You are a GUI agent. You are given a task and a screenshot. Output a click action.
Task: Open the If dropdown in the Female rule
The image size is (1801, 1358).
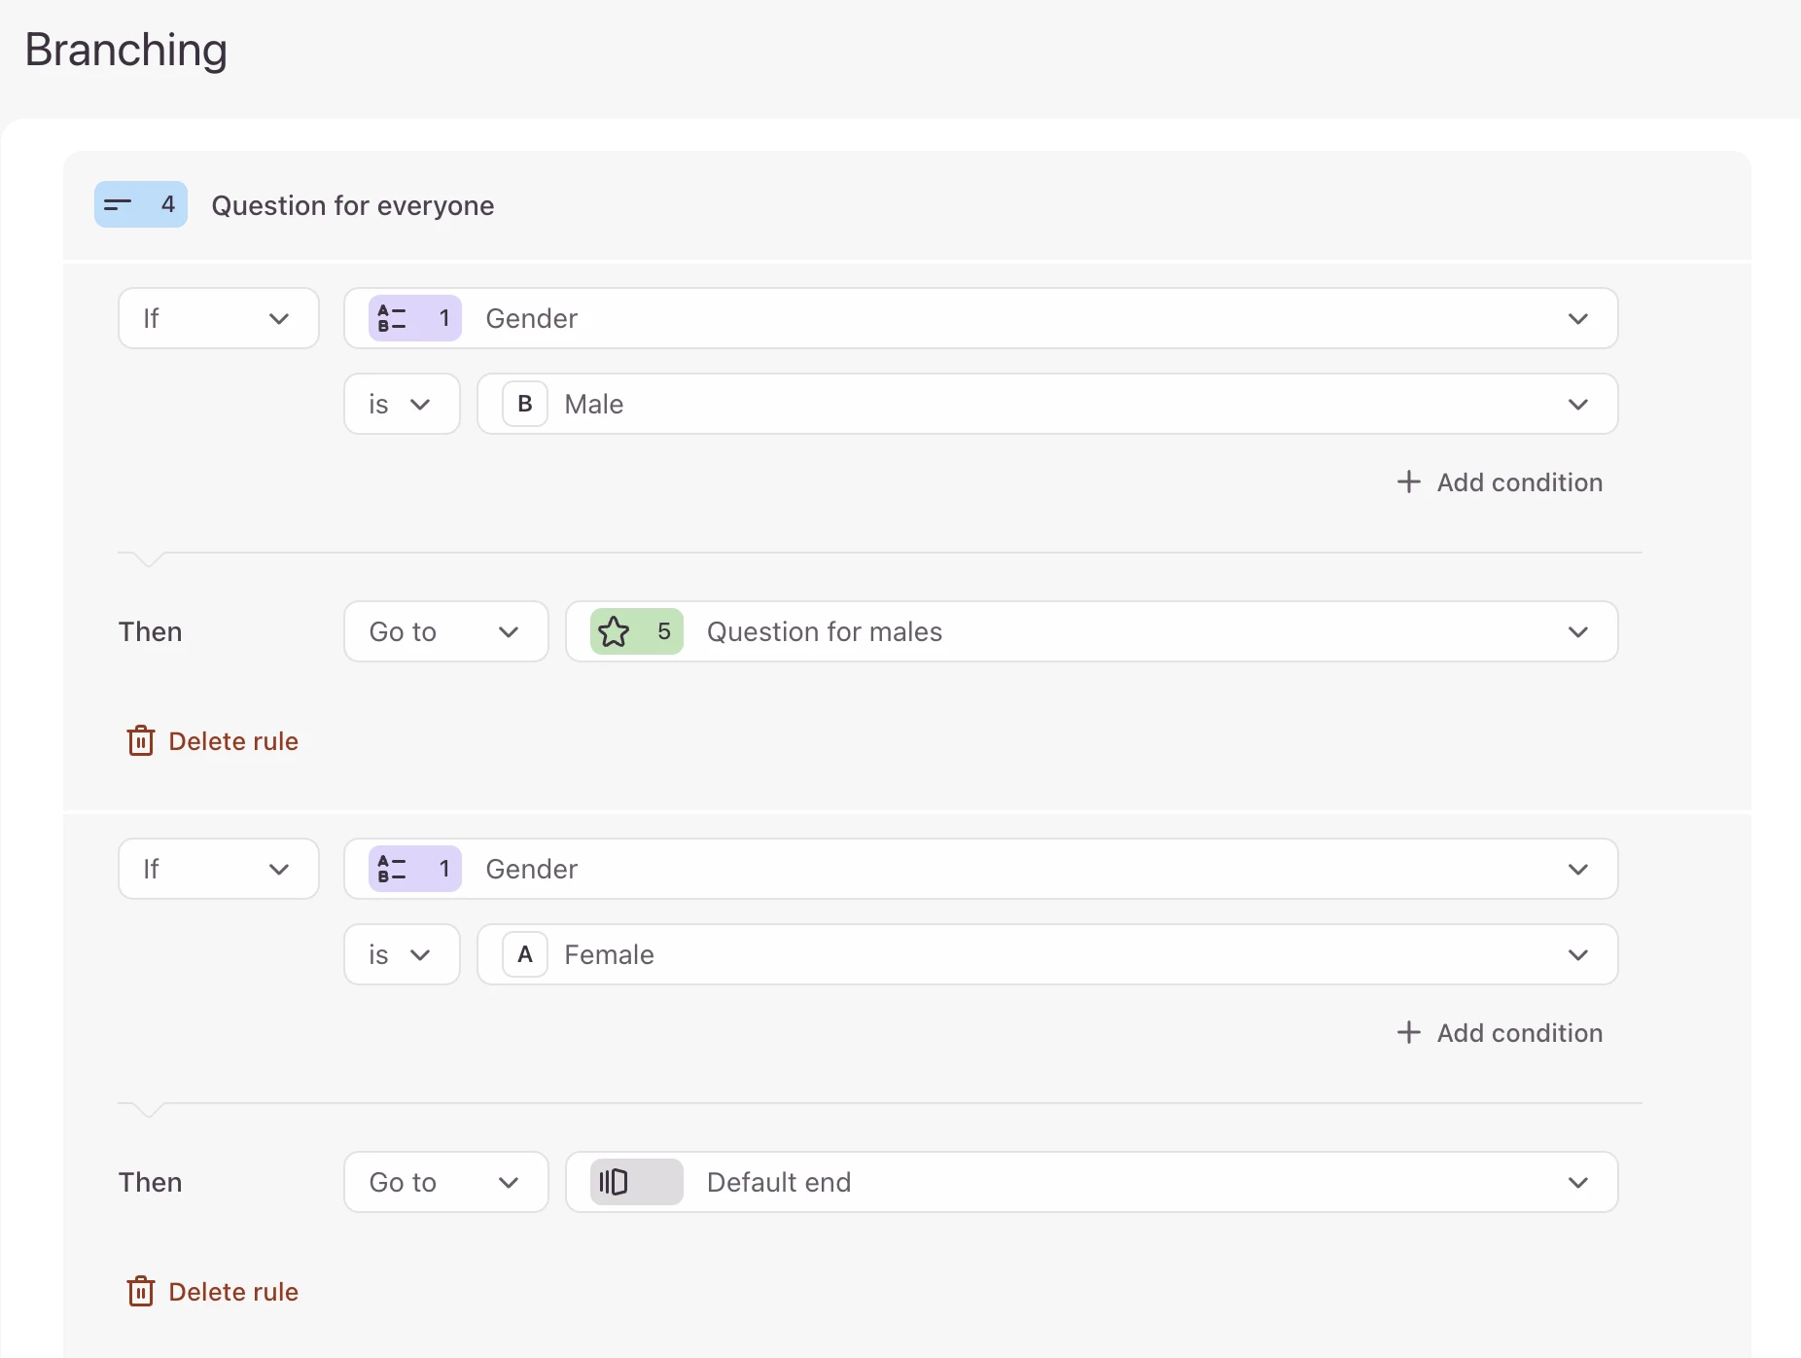point(219,869)
